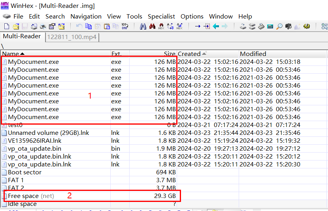This screenshot has height=211, width=328.
Task: Click the grayed-out Save floppy icon
Action: pyautogui.click(x=25, y=26)
